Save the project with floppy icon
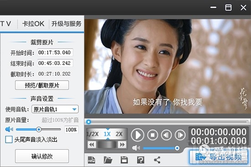 tap(124, 160)
